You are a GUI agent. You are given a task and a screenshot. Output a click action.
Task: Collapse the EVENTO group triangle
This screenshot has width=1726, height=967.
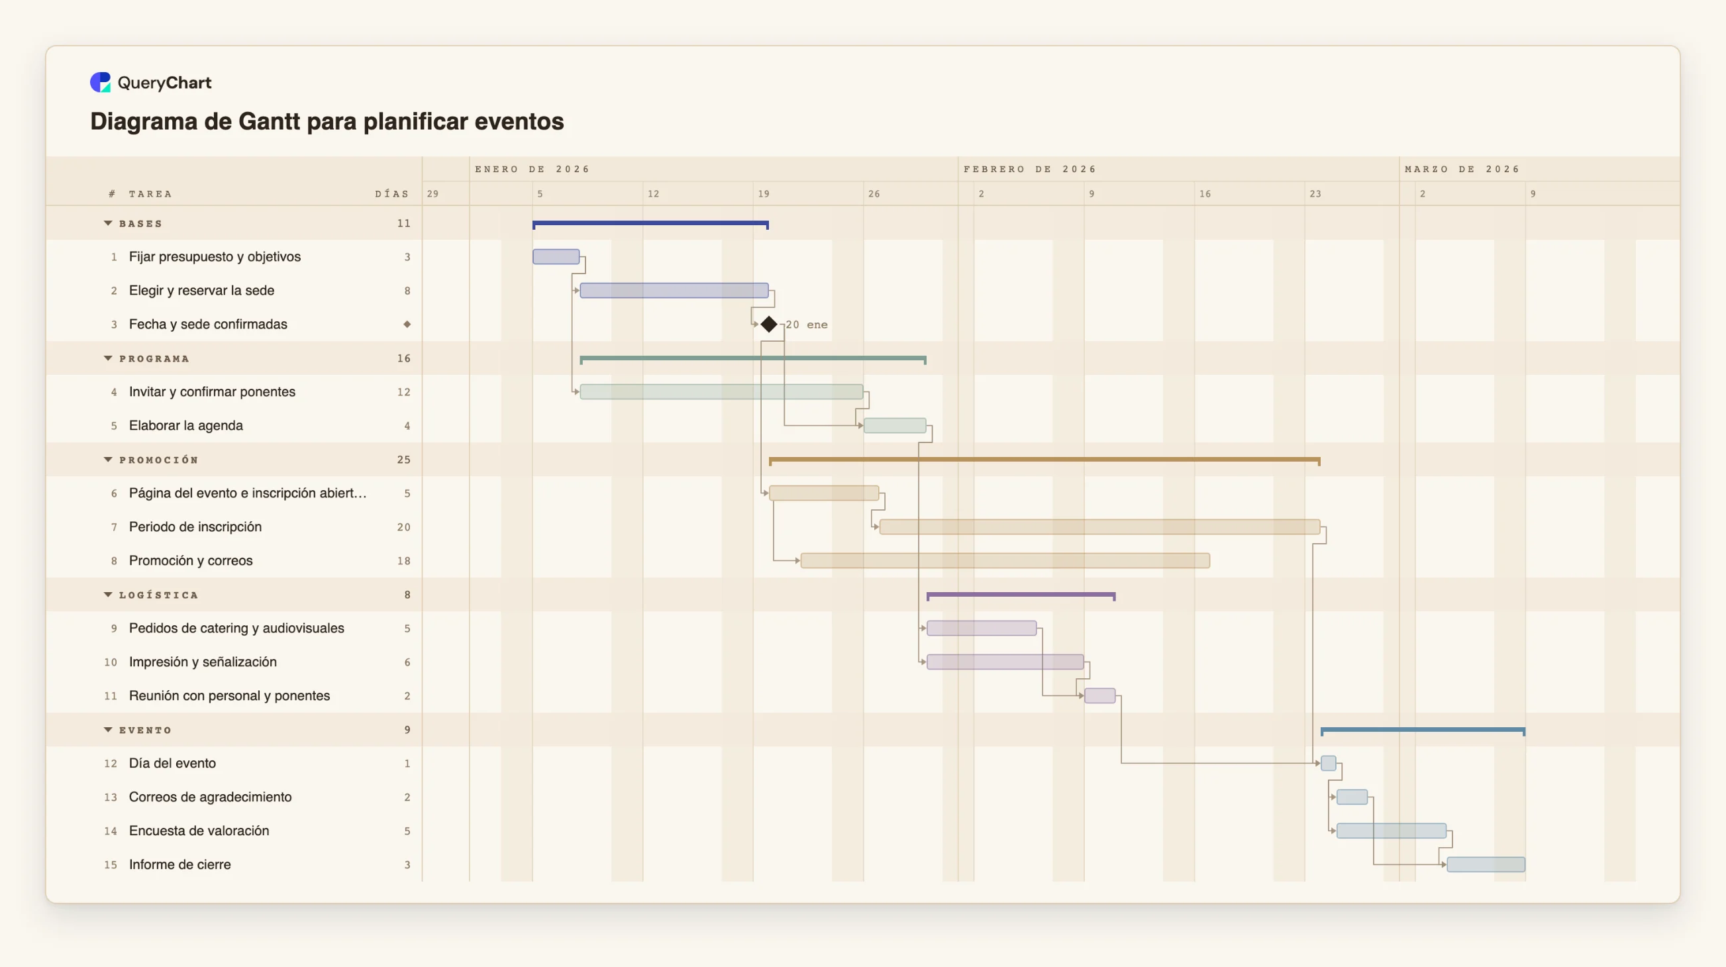(108, 730)
